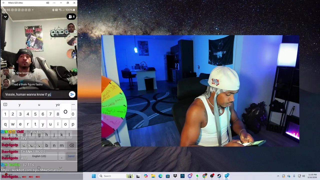Launch Microsoft Edge from the taskbar
The width and height of the screenshot is (320, 180).
coord(160,176)
